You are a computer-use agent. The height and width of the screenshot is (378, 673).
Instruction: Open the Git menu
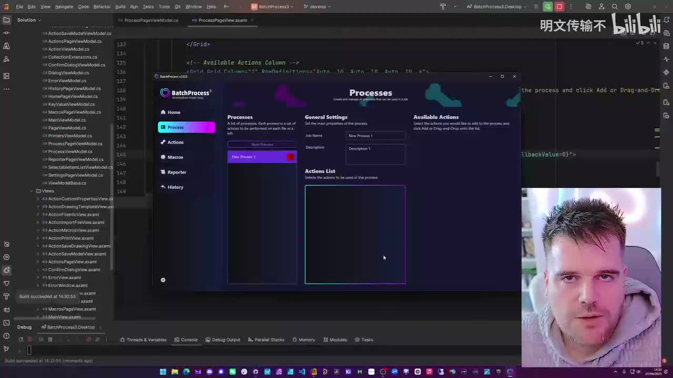[x=177, y=7]
